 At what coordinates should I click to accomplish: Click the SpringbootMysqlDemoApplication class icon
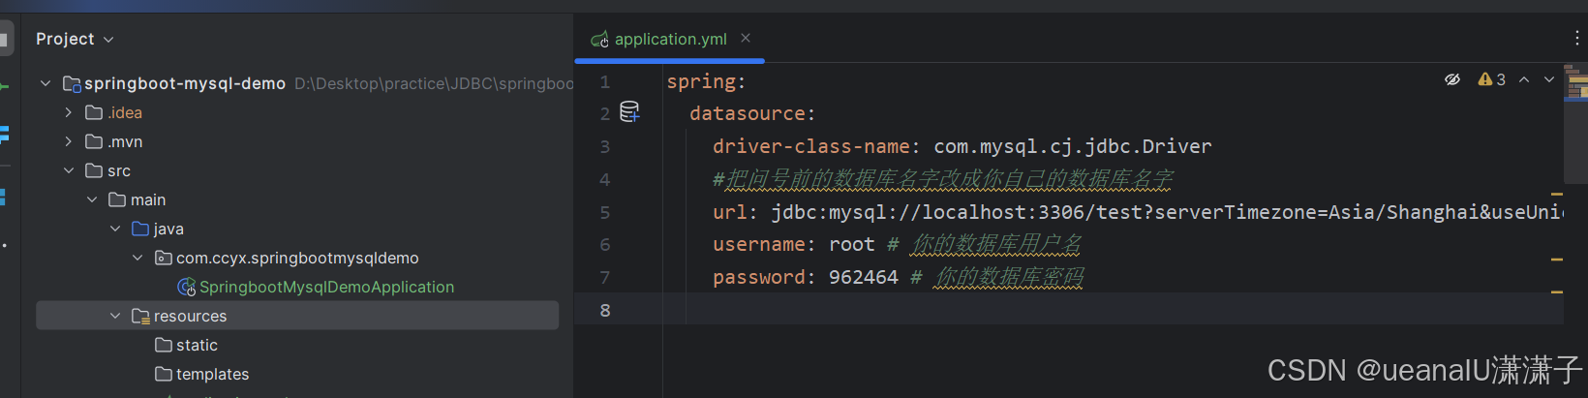pos(187,287)
